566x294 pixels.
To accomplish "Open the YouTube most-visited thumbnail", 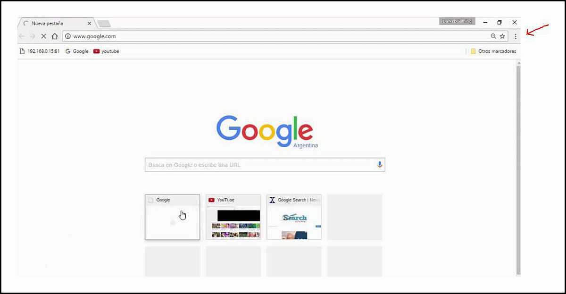I will 233,217.
